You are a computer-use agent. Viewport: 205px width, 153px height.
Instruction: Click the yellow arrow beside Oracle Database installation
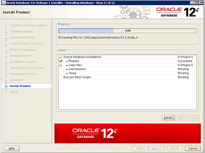[x=60, y=57]
